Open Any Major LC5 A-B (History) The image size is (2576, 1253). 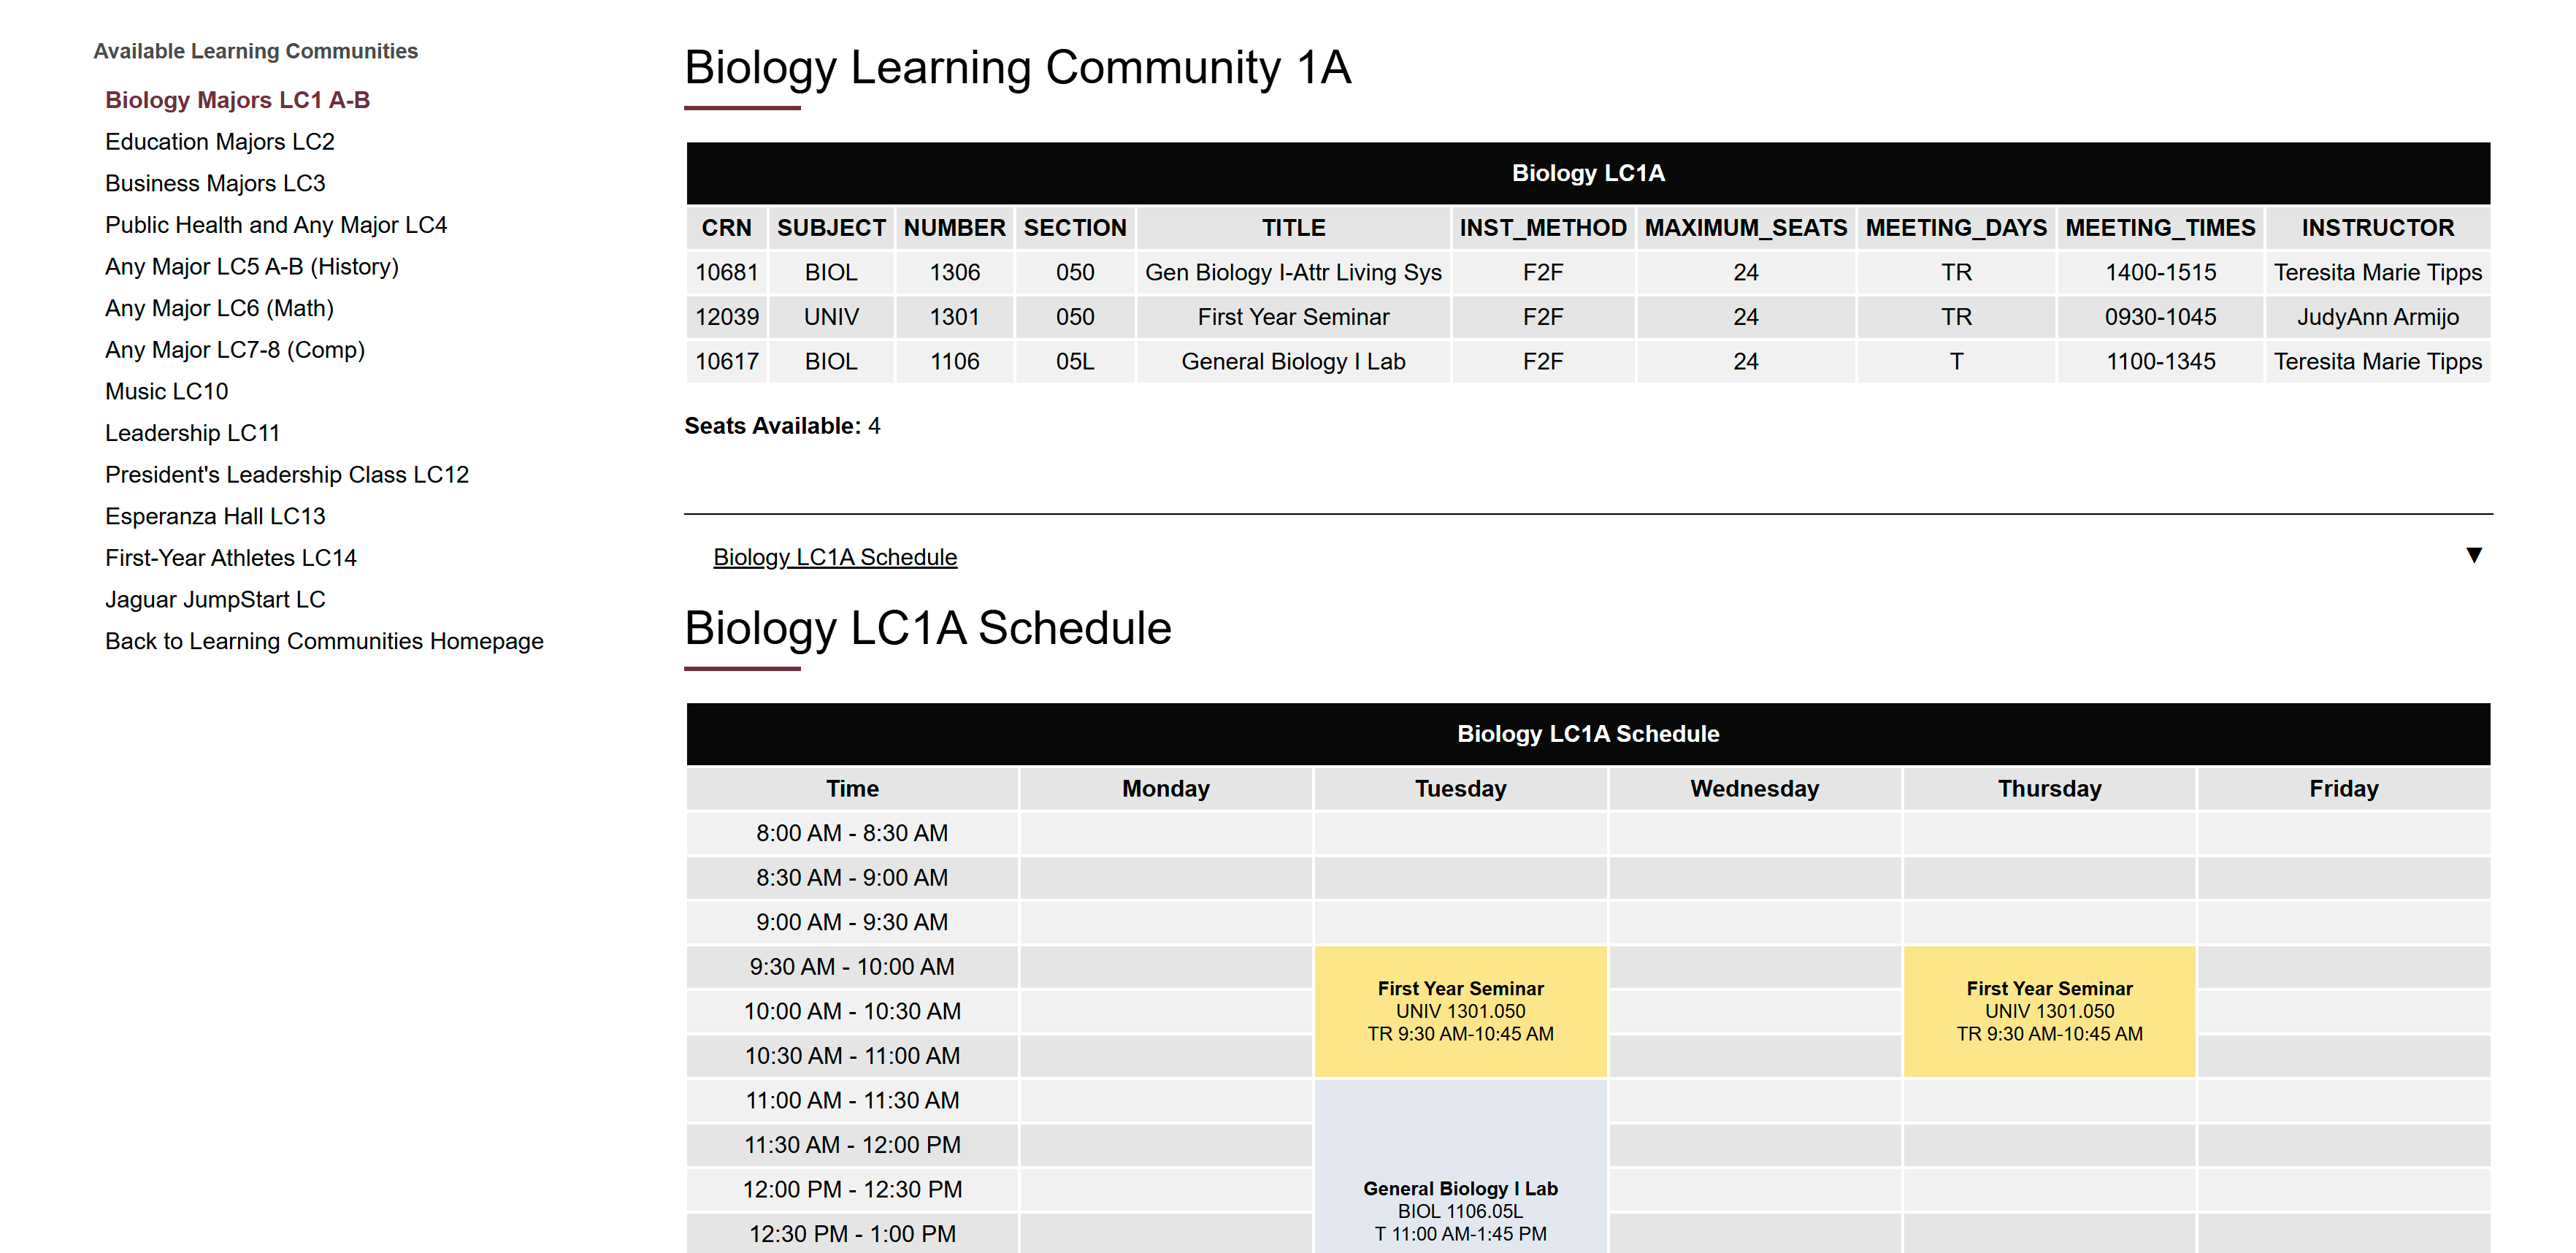251,266
